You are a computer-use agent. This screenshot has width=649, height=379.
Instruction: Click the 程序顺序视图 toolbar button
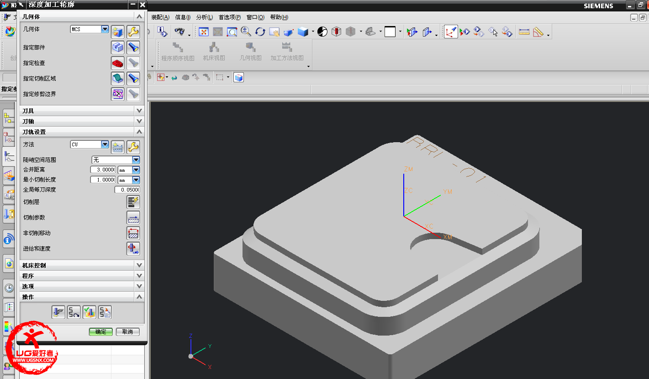point(178,52)
